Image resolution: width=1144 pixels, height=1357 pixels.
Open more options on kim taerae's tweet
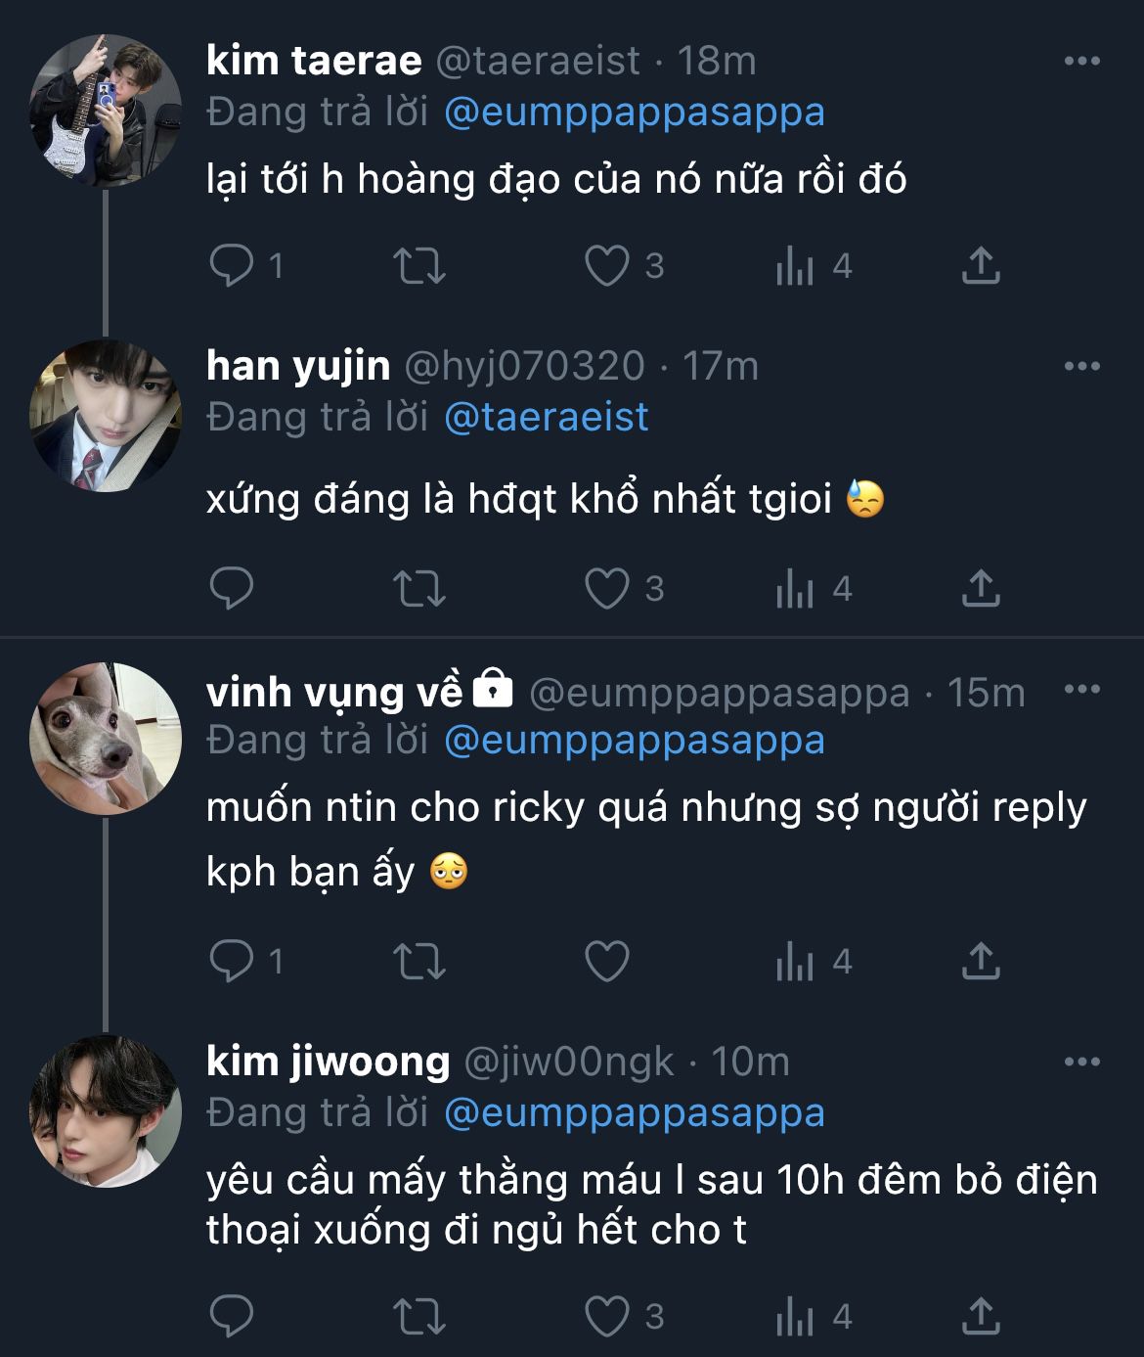tap(1081, 62)
